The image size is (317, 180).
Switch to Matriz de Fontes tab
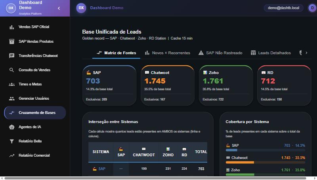[x=116, y=53]
